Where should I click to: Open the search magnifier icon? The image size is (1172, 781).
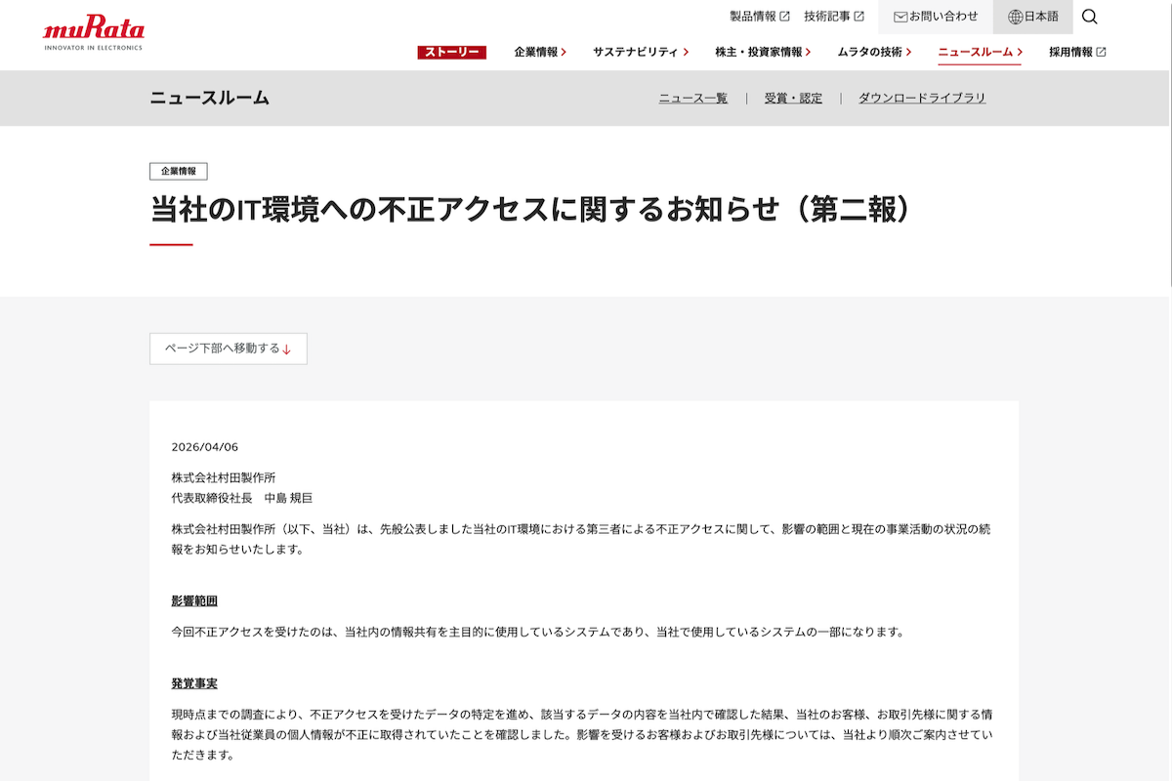pyautogui.click(x=1090, y=17)
